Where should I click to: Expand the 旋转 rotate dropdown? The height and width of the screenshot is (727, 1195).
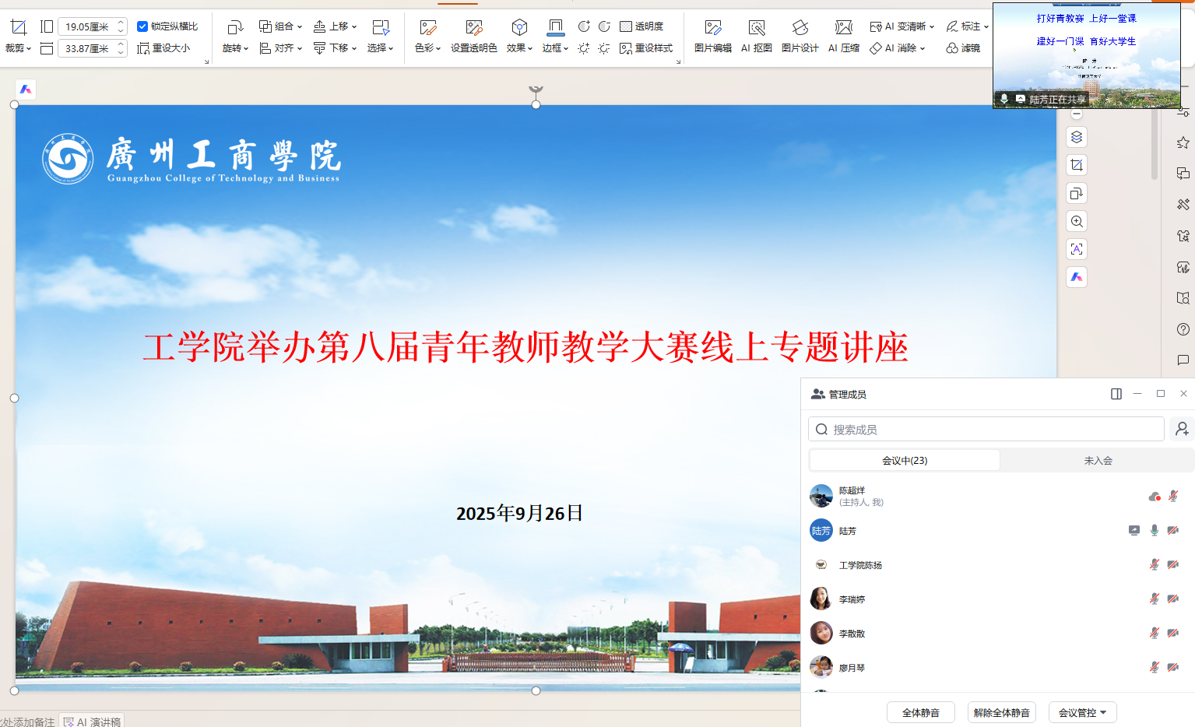235,48
